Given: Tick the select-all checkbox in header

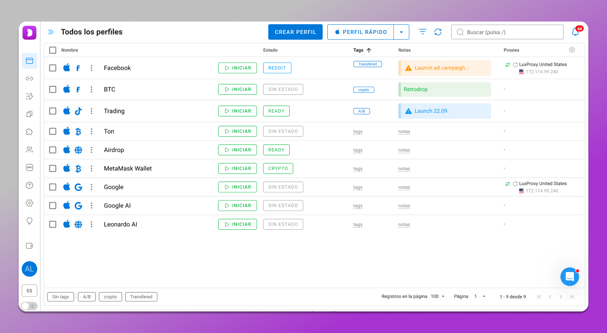Looking at the screenshot, I should tap(53, 50).
